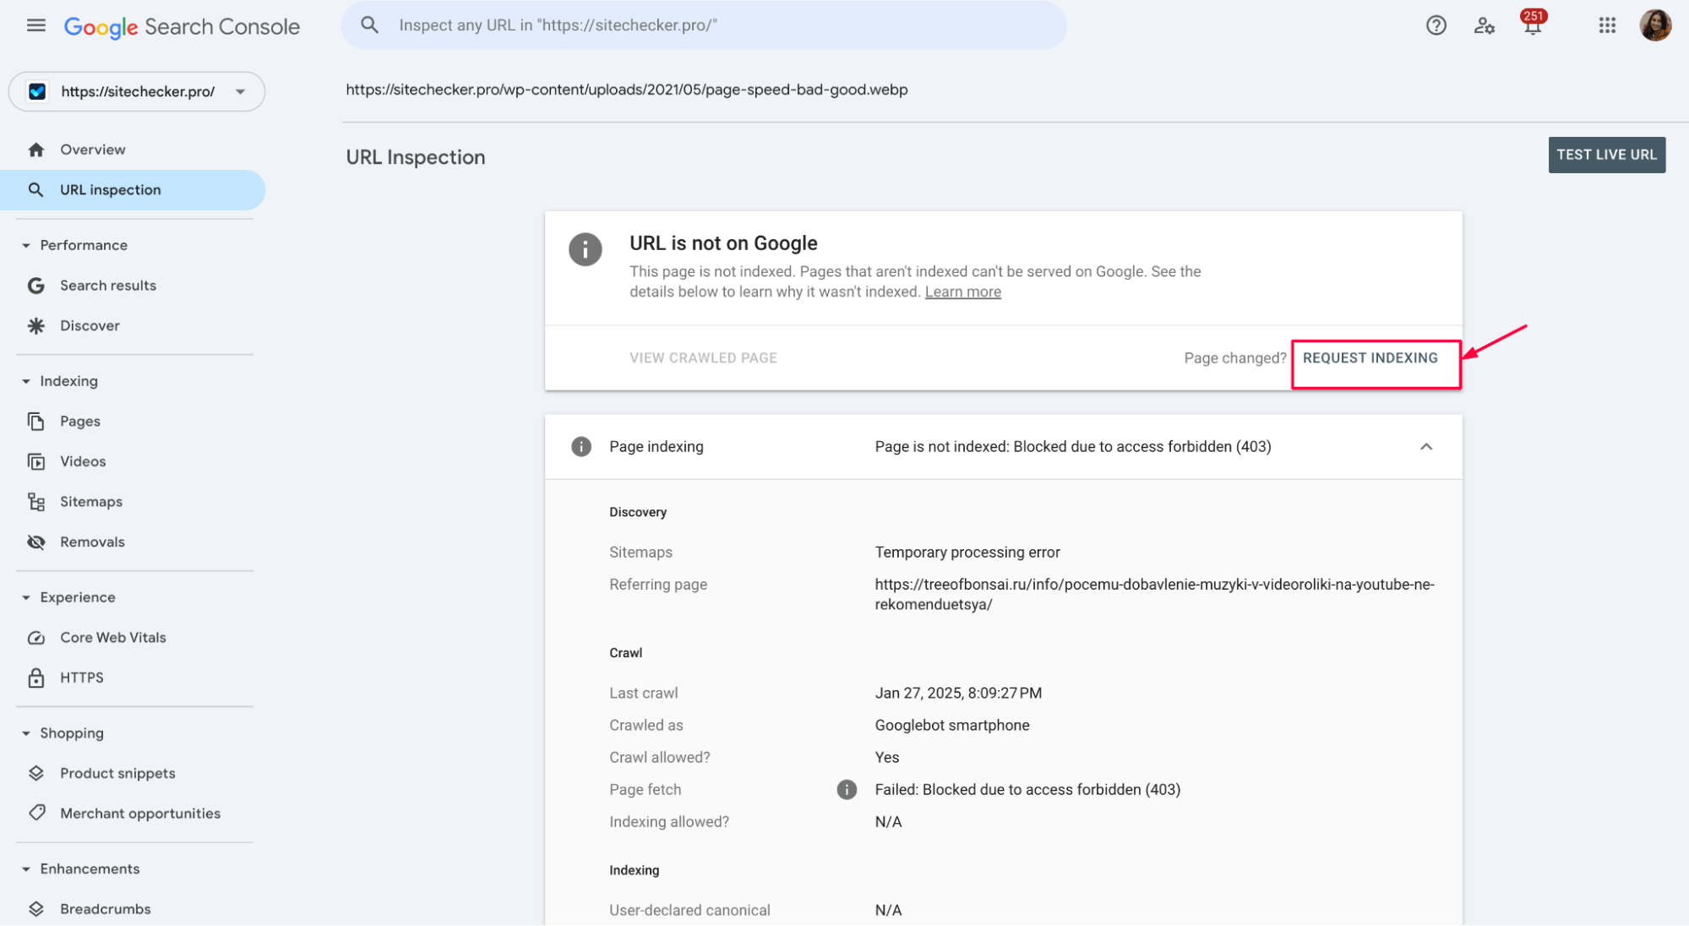Select URL inspection in sidebar
The height and width of the screenshot is (926, 1689).
point(133,190)
